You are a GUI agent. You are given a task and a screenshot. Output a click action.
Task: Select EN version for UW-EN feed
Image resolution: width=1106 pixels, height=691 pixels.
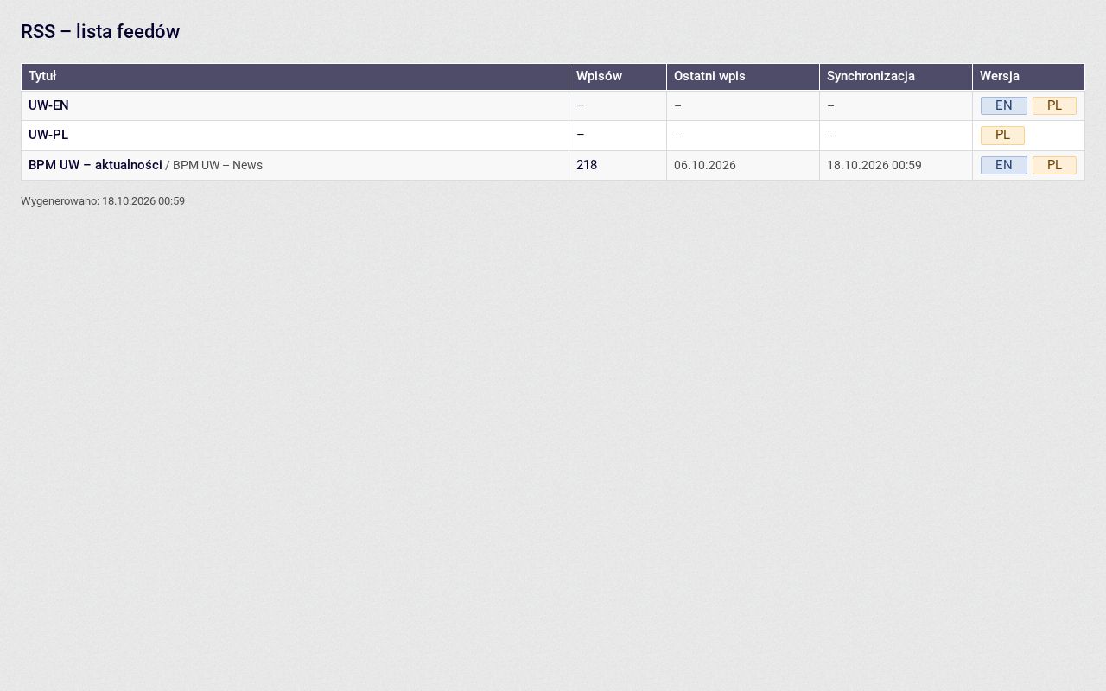[1003, 105]
